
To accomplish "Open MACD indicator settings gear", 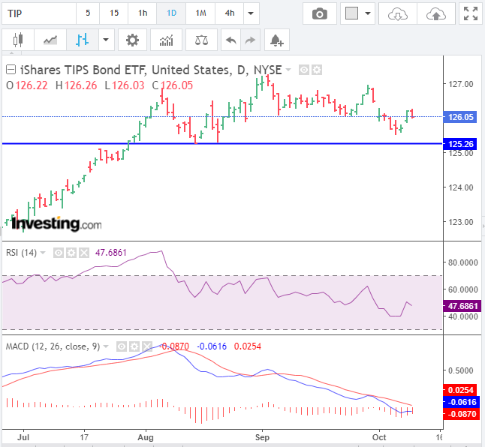I will (134, 346).
